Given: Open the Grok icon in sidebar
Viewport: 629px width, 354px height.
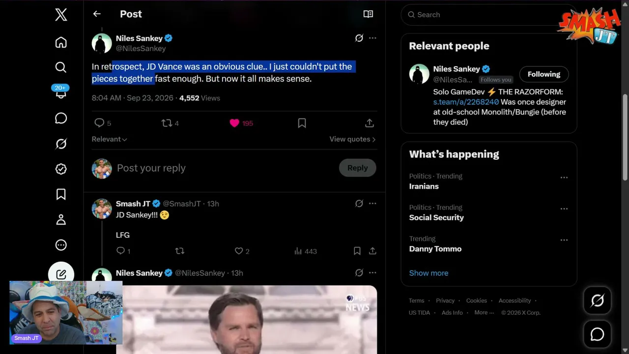Looking at the screenshot, I should 61,144.
